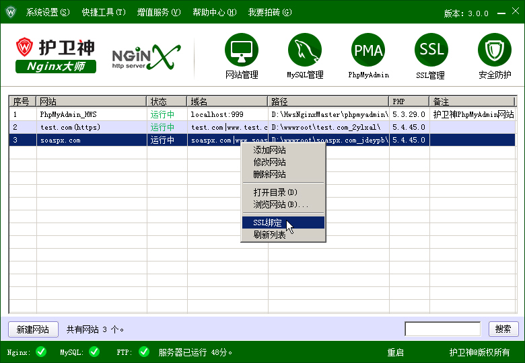Launch the PhpMyAdmin PMA icon
Image resolution: width=525 pixels, height=363 pixels.
pos(368,50)
